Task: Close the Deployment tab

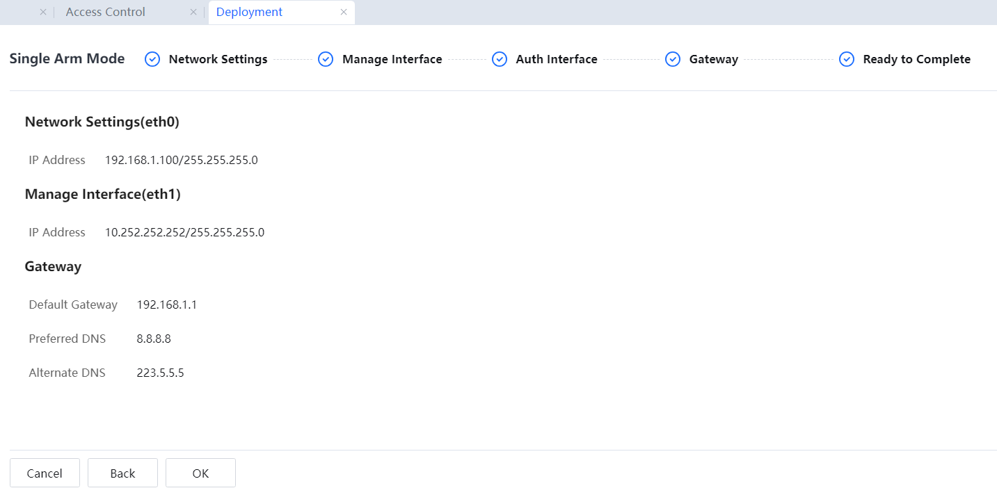Action: click(344, 13)
